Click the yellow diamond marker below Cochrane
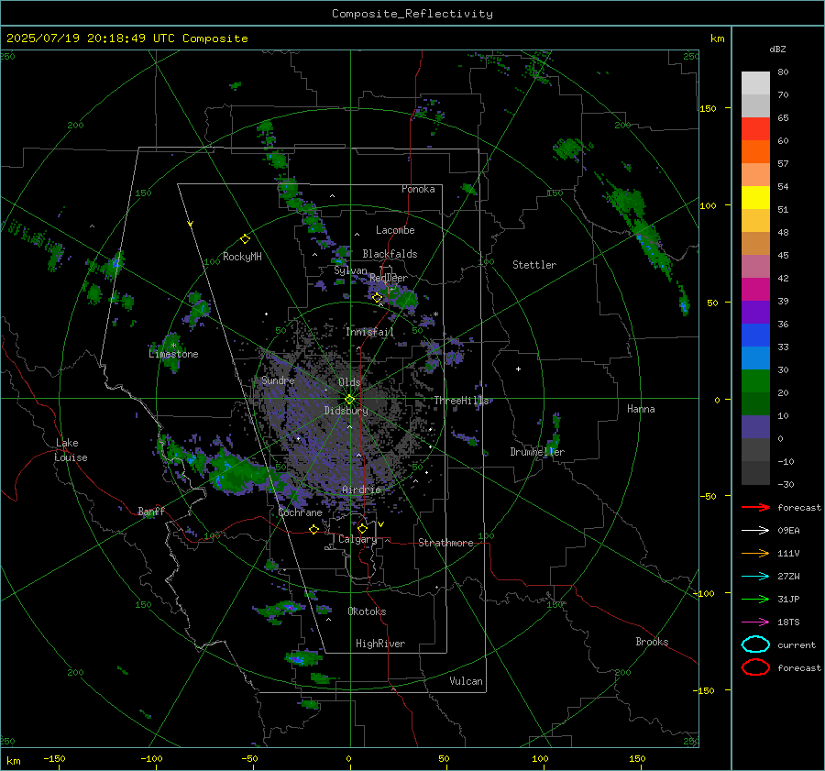Screen dimensions: 825x771 click(x=314, y=530)
